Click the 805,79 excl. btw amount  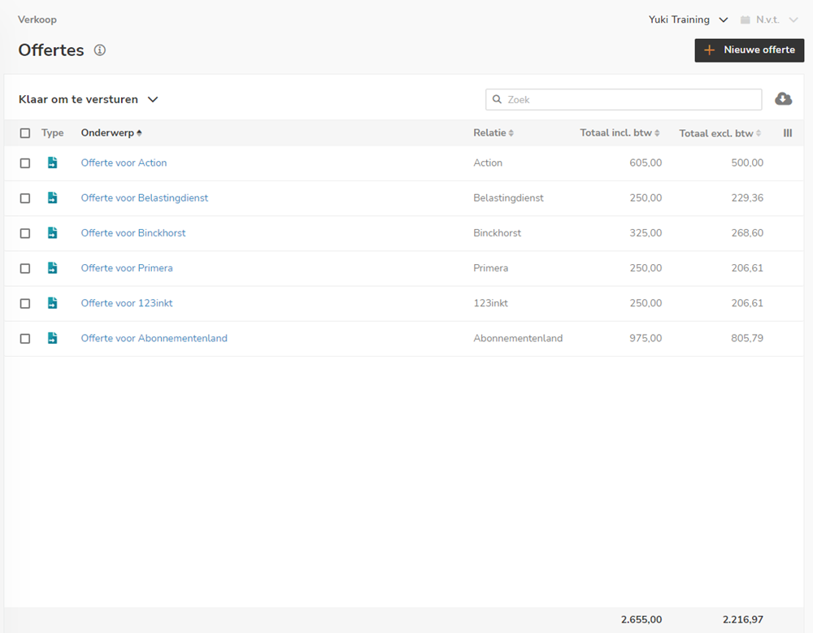tap(747, 339)
